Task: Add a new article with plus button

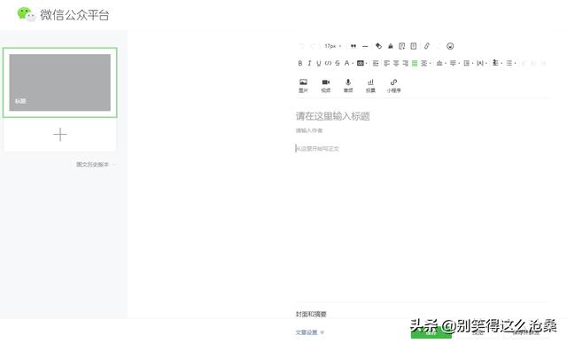Action: (x=60, y=135)
